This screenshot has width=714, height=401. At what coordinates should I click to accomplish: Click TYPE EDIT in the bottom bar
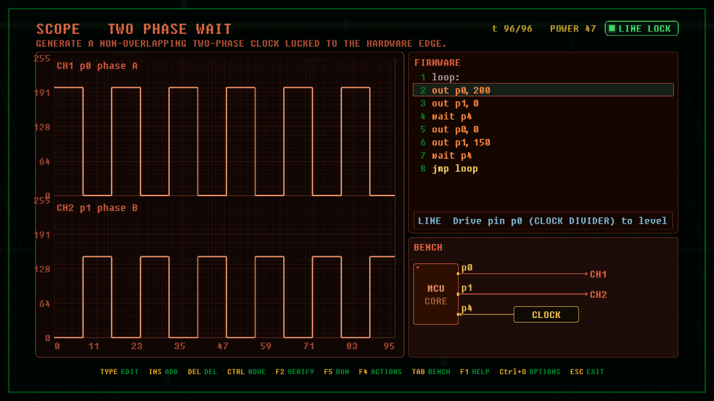click(119, 371)
